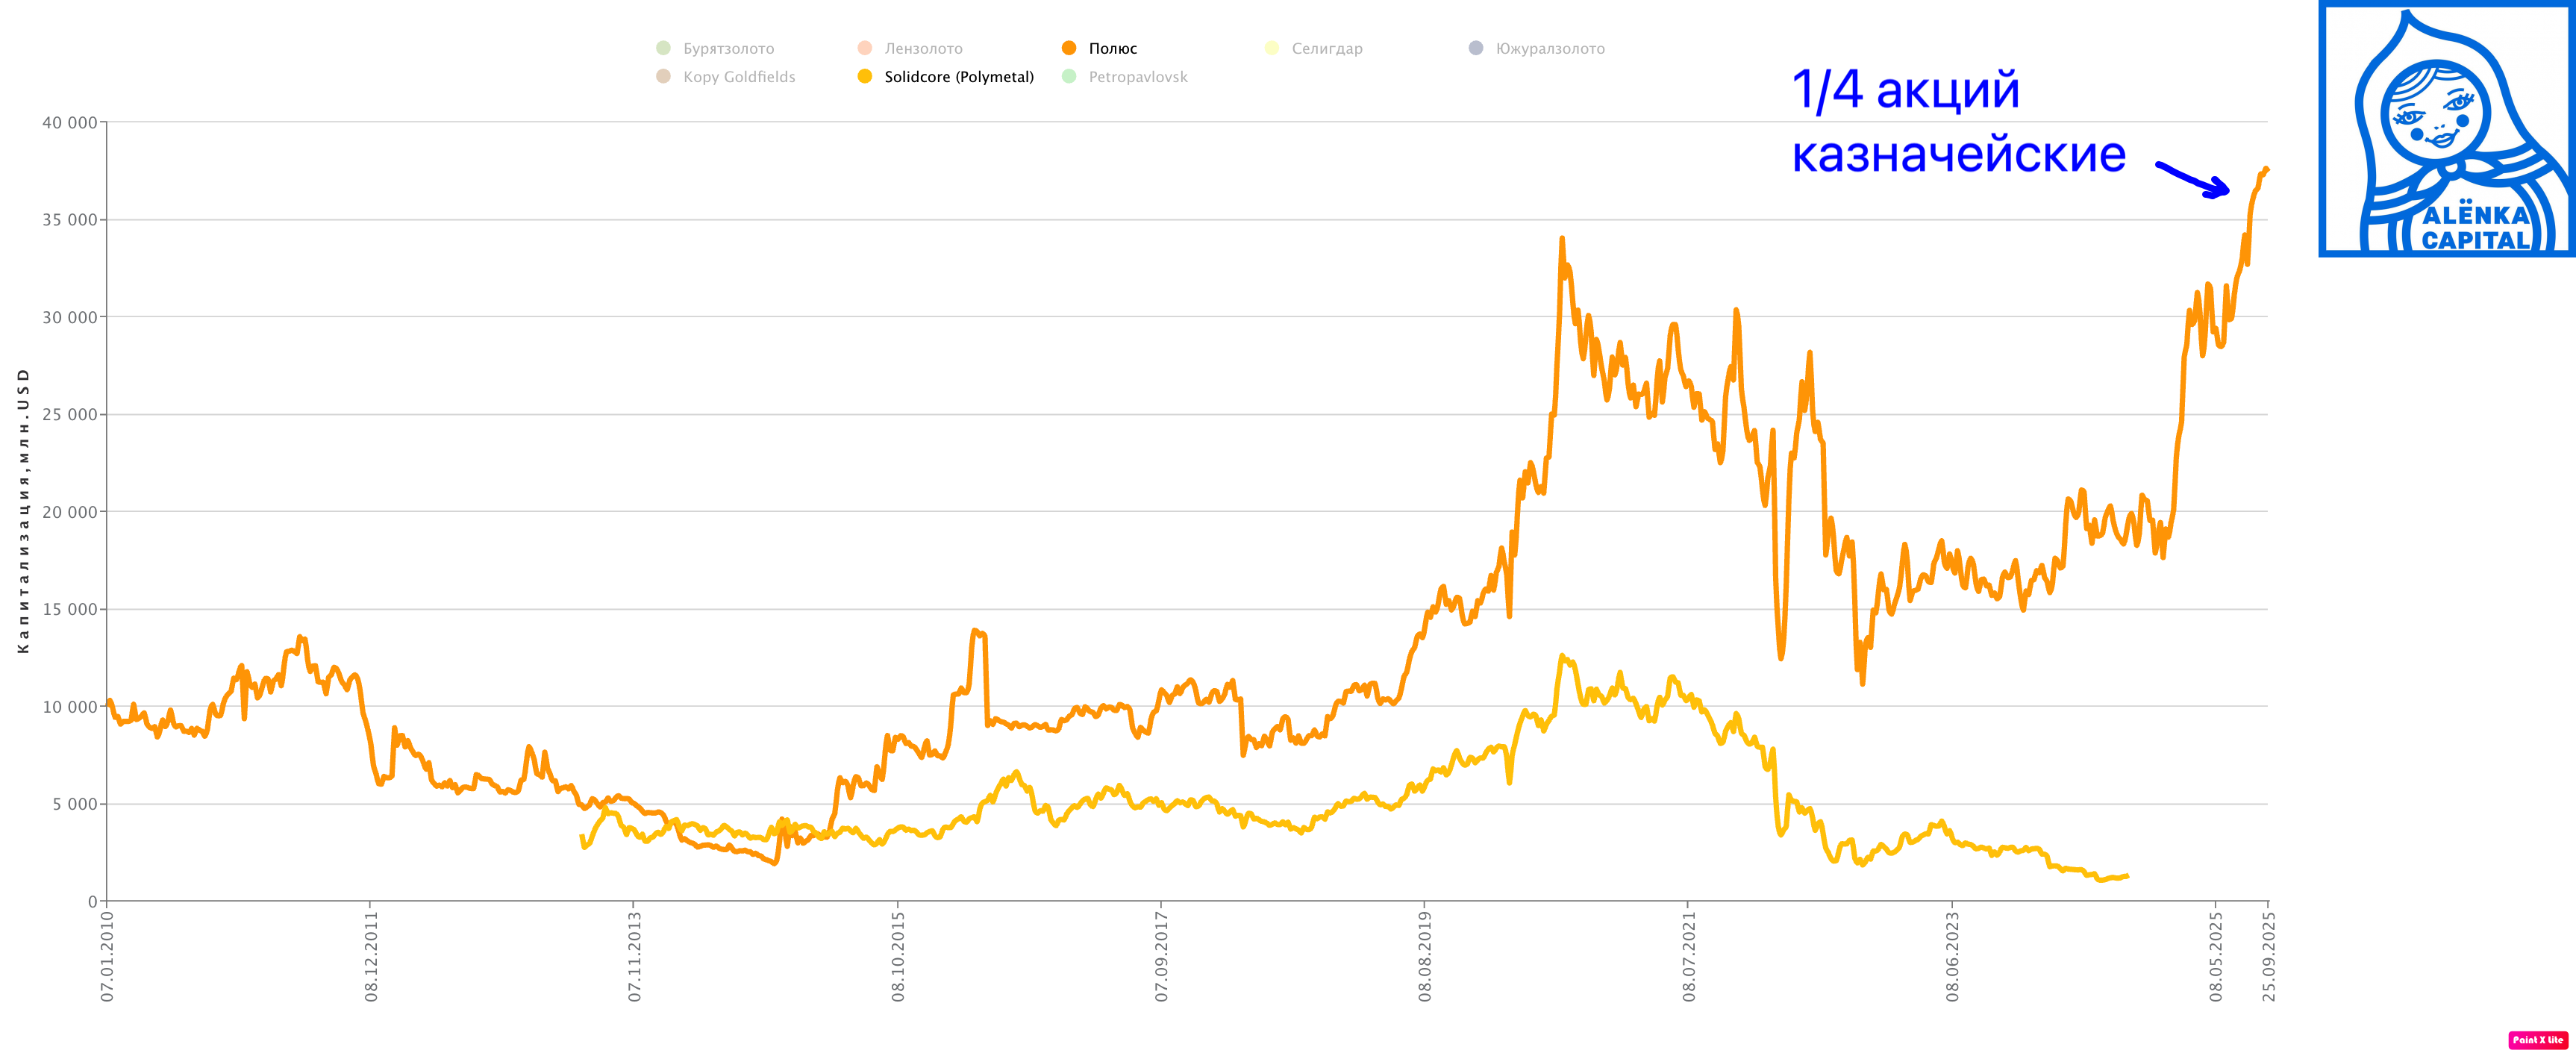Click the 25.09.2025 end date label
2576x1056 pixels.
pyautogui.click(x=2269, y=955)
